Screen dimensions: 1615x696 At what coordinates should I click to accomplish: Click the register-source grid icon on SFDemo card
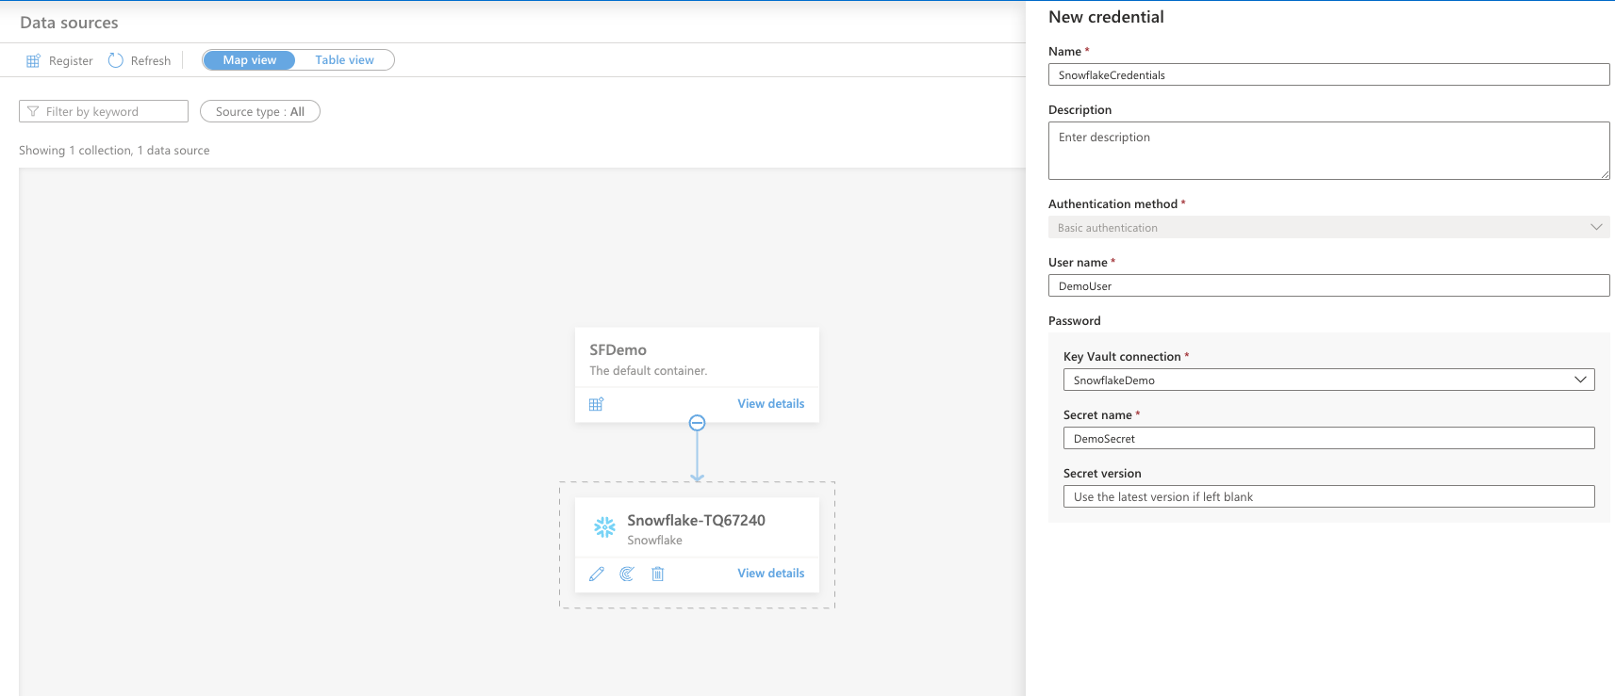pos(596,404)
